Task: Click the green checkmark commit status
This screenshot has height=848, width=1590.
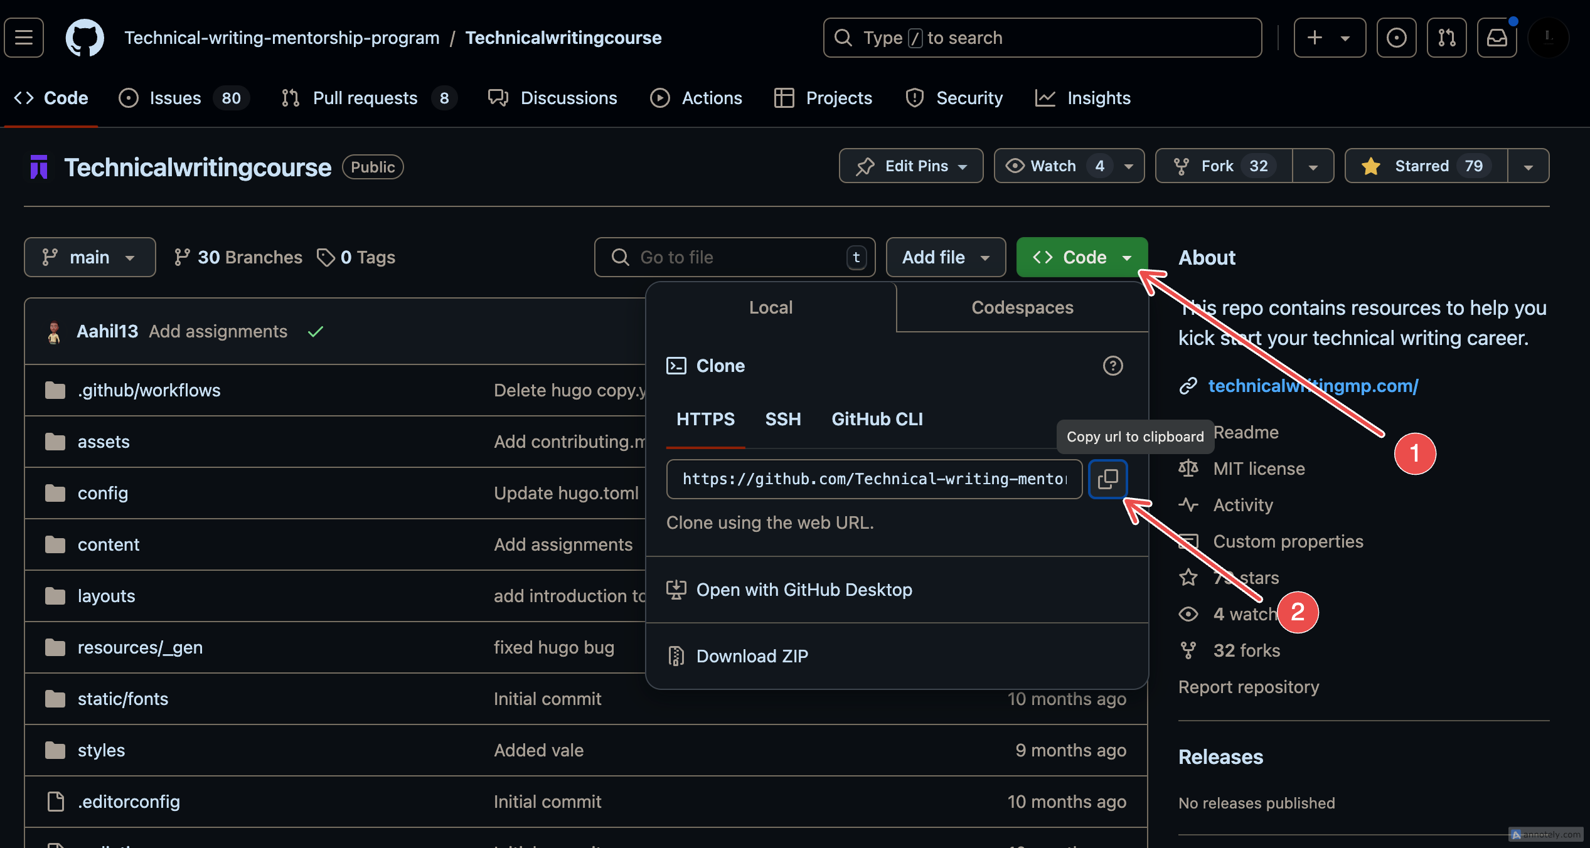Action: [x=316, y=331]
